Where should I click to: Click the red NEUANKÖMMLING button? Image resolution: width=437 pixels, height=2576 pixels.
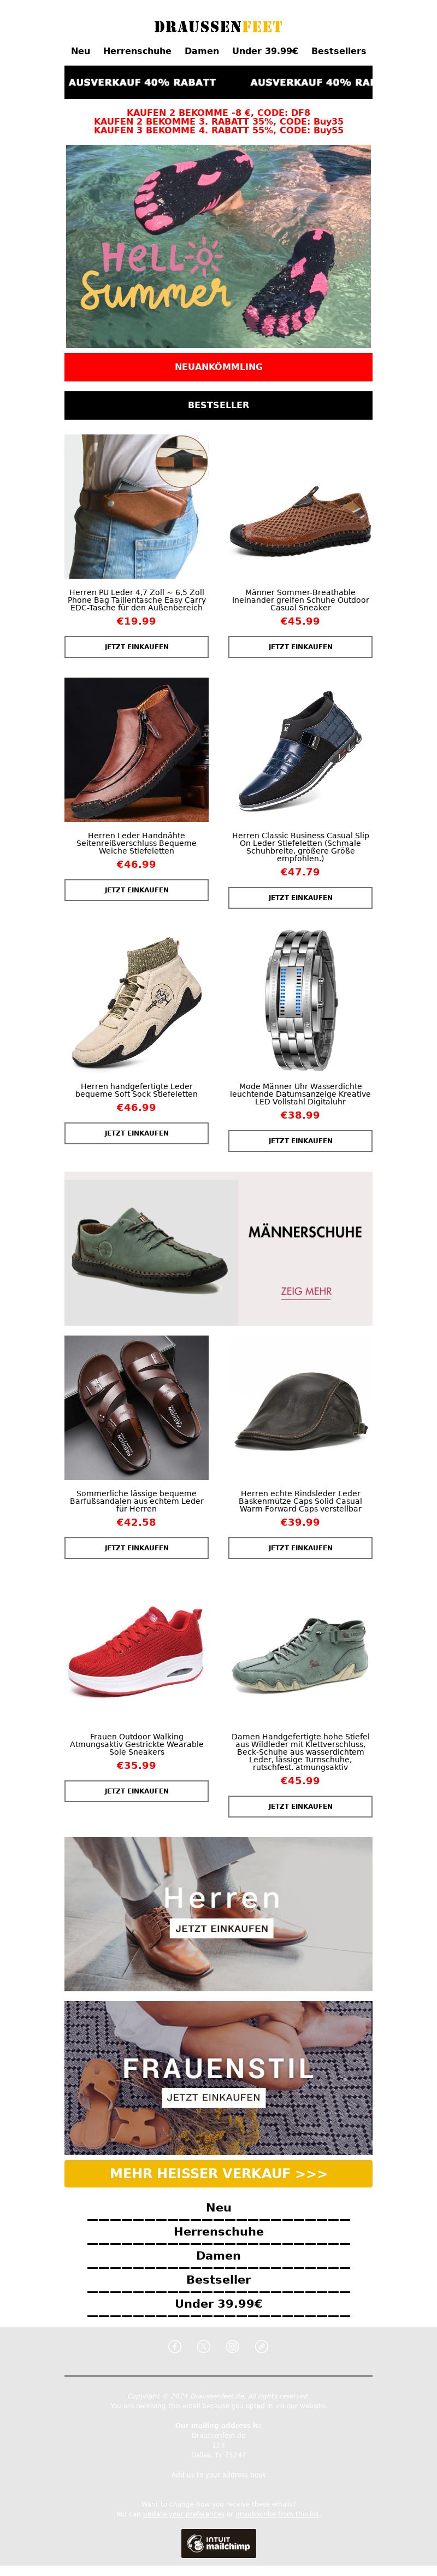(218, 367)
